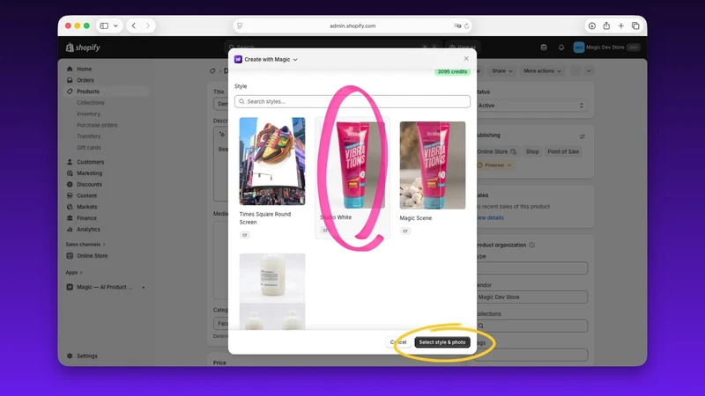This screenshot has width=705, height=396.
Task: Go to Content section
Action: 86,195
